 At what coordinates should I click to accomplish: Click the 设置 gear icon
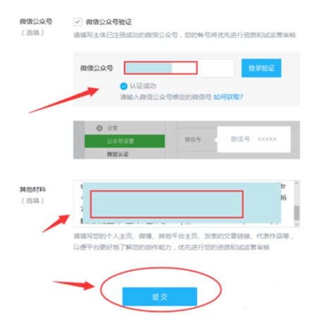99,128
